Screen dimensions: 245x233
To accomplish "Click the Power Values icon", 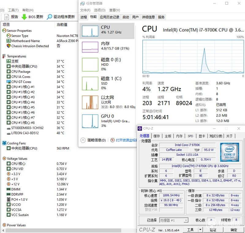I will pos(4,225).
